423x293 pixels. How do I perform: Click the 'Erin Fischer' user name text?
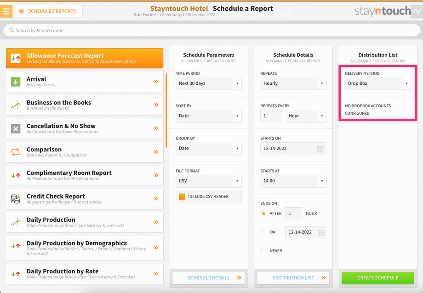[x=145, y=15]
